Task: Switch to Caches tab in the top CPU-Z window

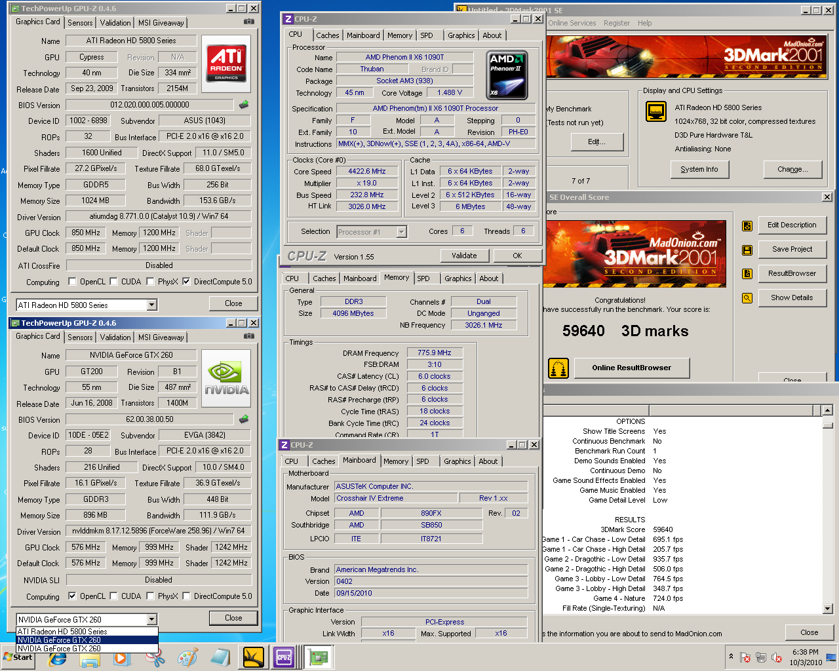Action: 328,36
